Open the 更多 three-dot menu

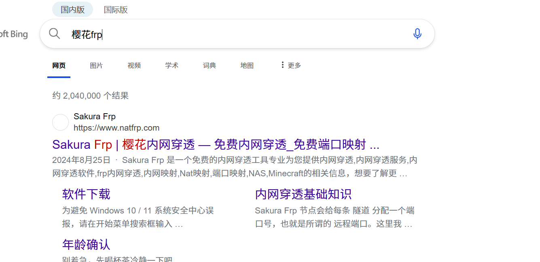point(291,65)
